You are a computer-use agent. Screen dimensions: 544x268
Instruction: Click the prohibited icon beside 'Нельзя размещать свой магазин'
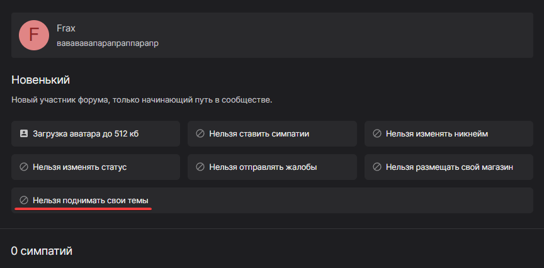[377, 167]
